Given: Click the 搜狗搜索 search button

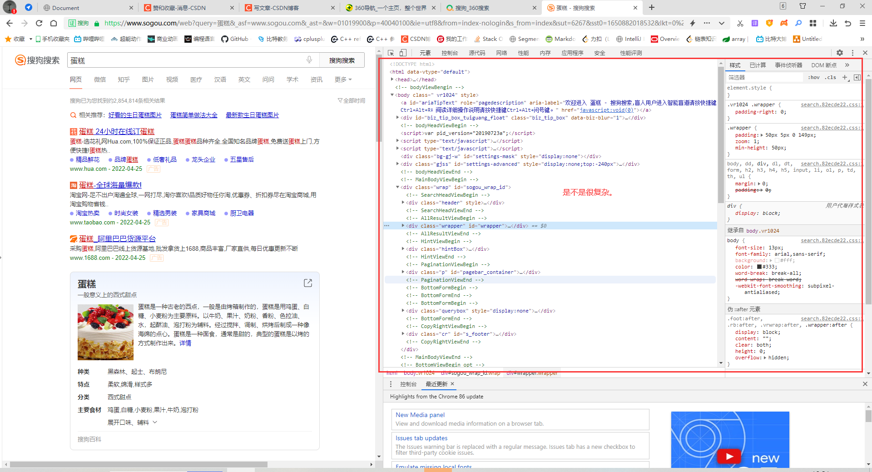Looking at the screenshot, I should click(x=342, y=60).
